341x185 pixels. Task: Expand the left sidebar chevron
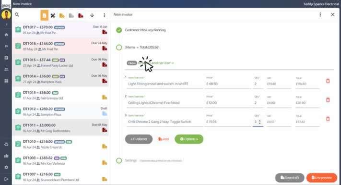click(x=6, y=25)
